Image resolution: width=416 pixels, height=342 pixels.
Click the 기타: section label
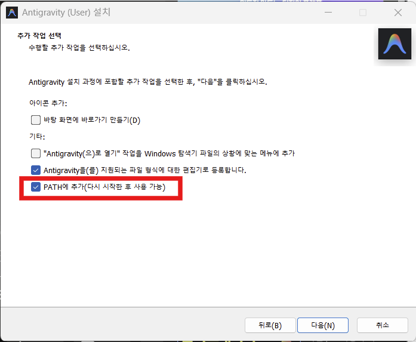pyautogui.click(x=37, y=137)
